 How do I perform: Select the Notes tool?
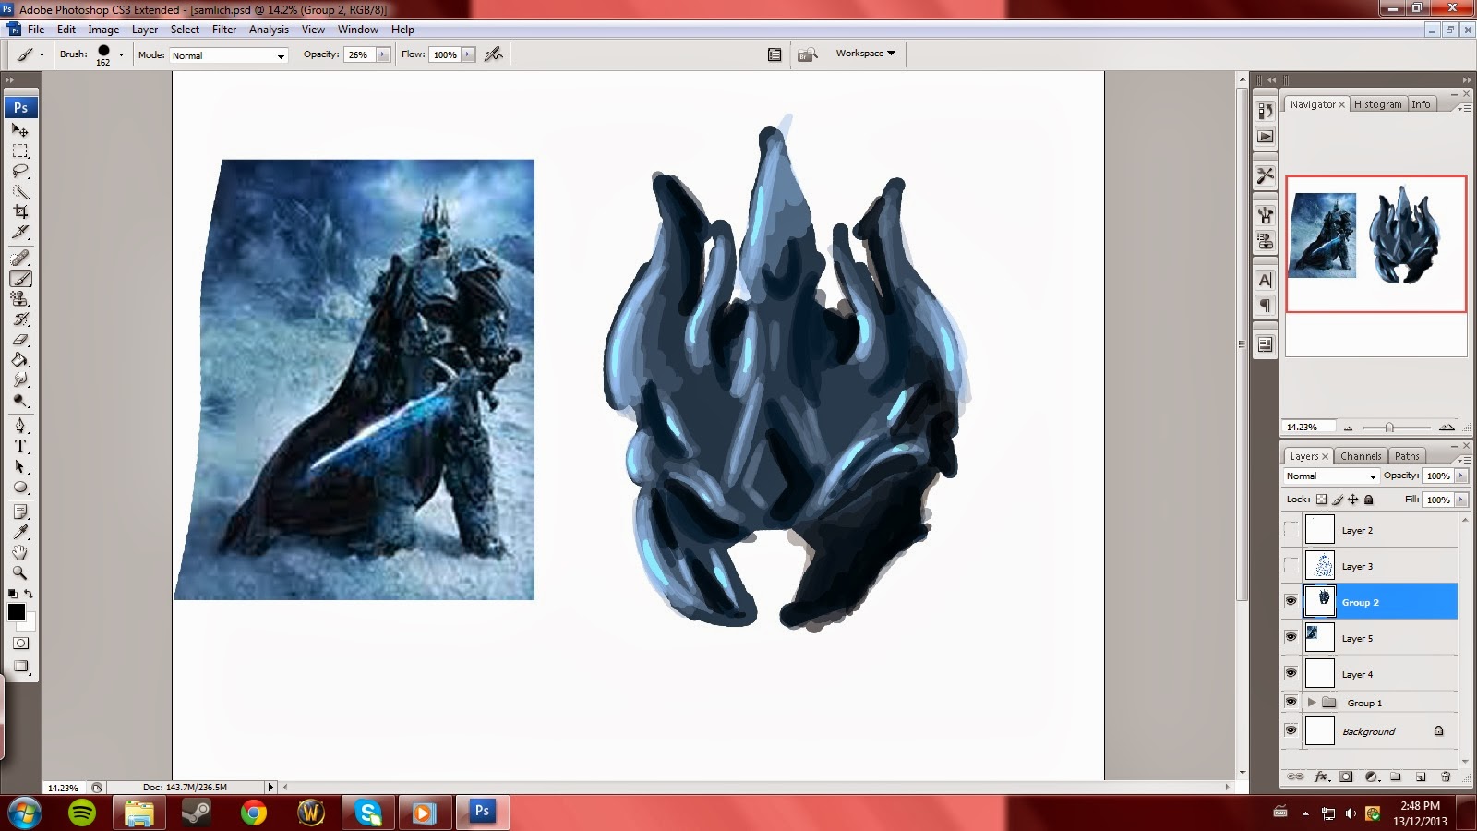(x=20, y=512)
